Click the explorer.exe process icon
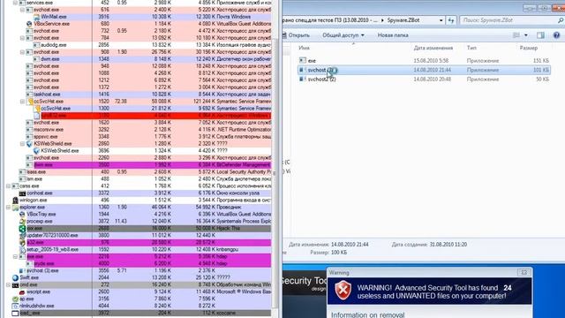The image size is (565, 318). pos(15,208)
